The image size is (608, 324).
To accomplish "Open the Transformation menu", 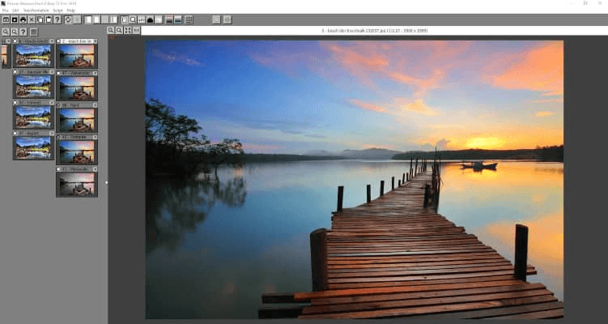I will coord(36,11).
